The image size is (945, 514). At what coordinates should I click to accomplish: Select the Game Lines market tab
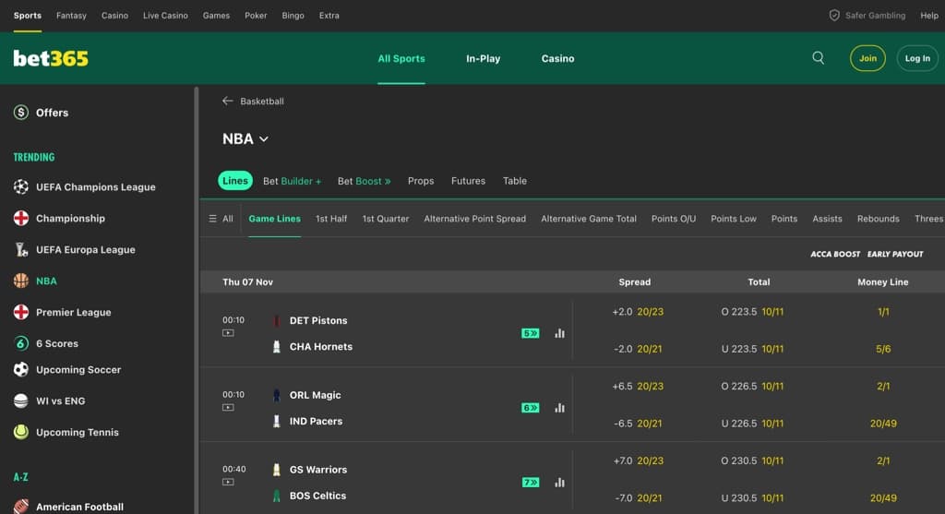click(x=274, y=219)
